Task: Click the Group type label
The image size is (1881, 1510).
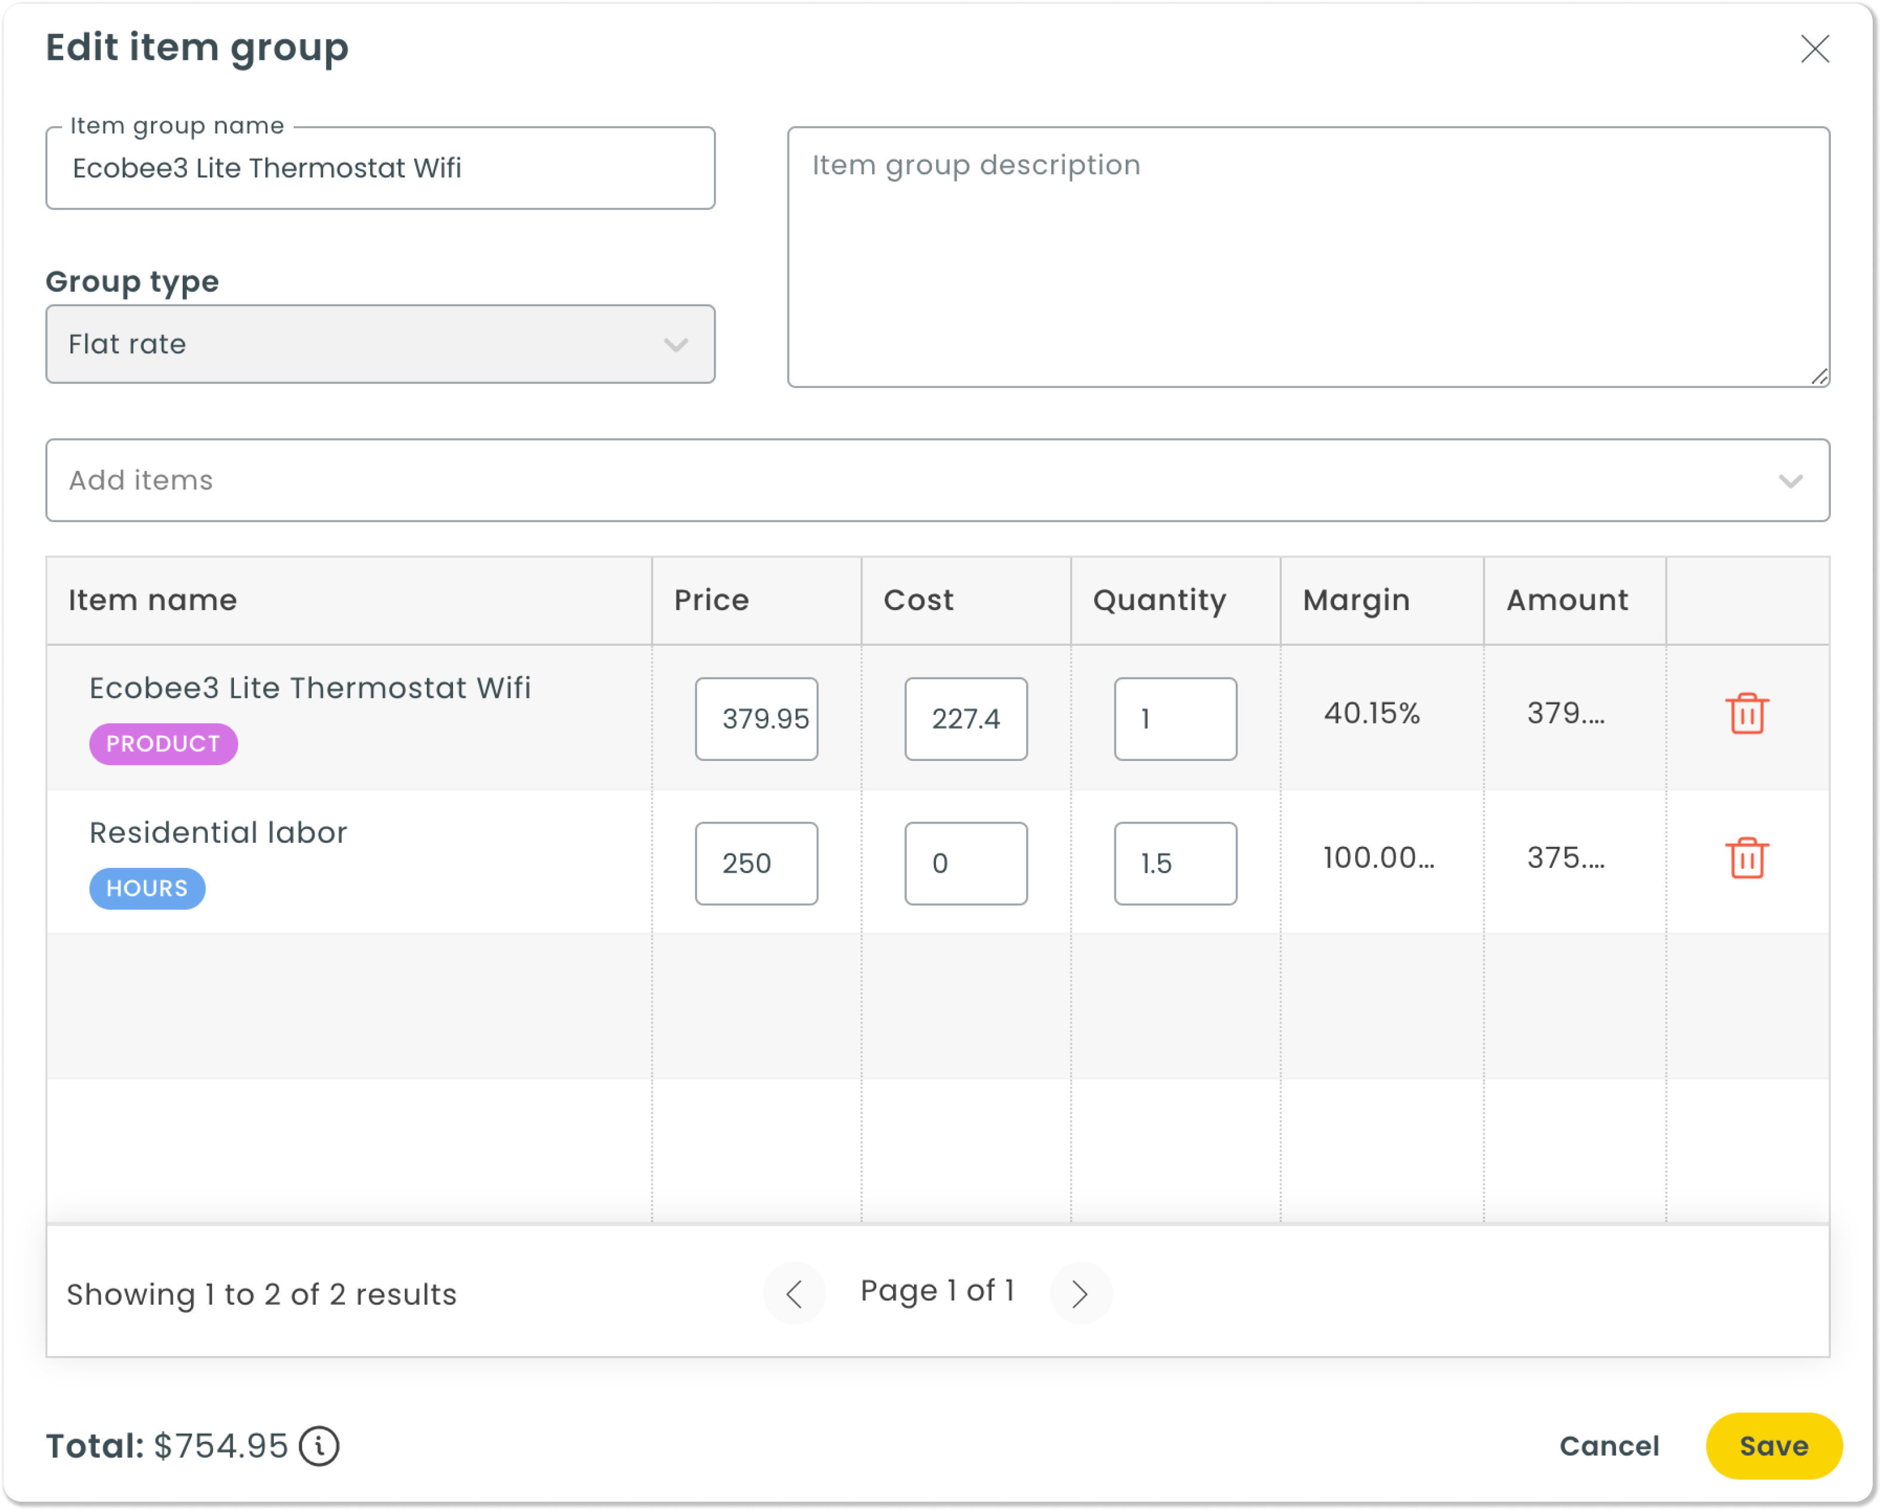Action: tap(133, 282)
